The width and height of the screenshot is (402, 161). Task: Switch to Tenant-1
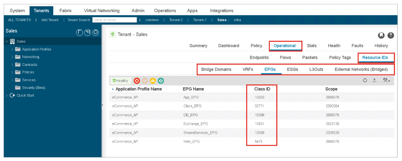[200, 20]
